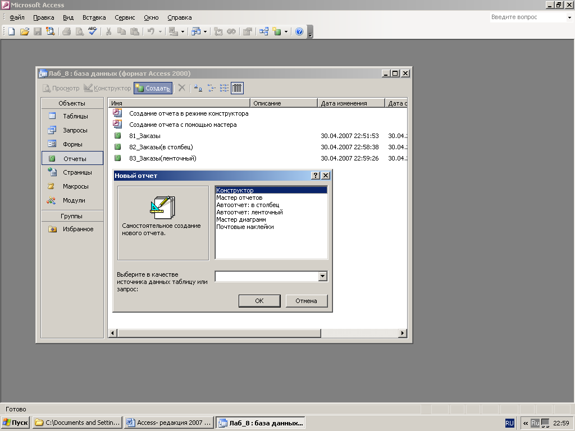The width and height of the screenshot is (575, 431).
Task: Open the Файл menu
Action: coord(17,17)
